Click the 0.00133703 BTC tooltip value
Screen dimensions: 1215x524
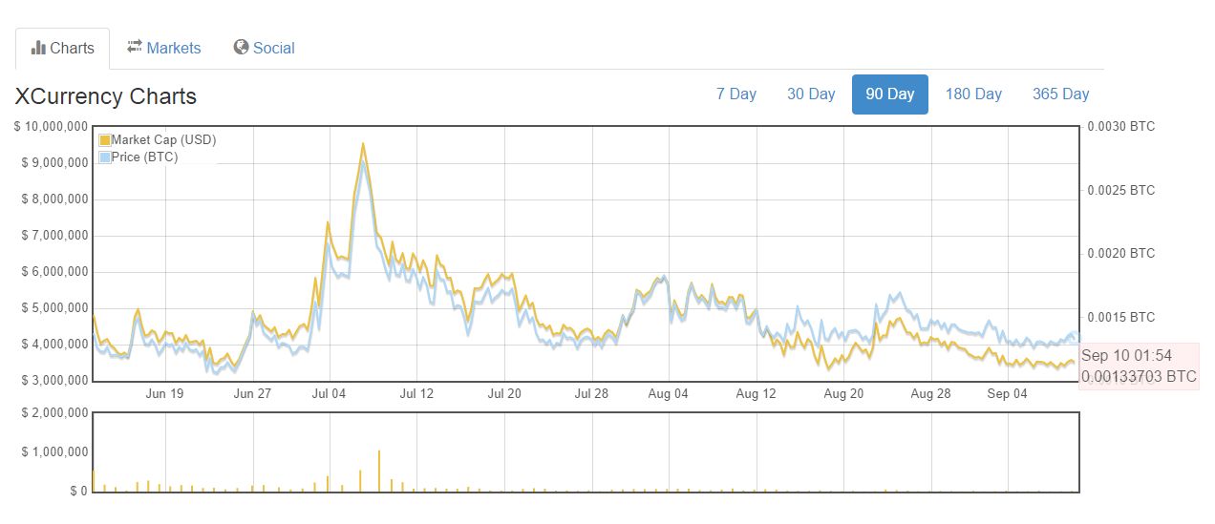[1139, 377]
